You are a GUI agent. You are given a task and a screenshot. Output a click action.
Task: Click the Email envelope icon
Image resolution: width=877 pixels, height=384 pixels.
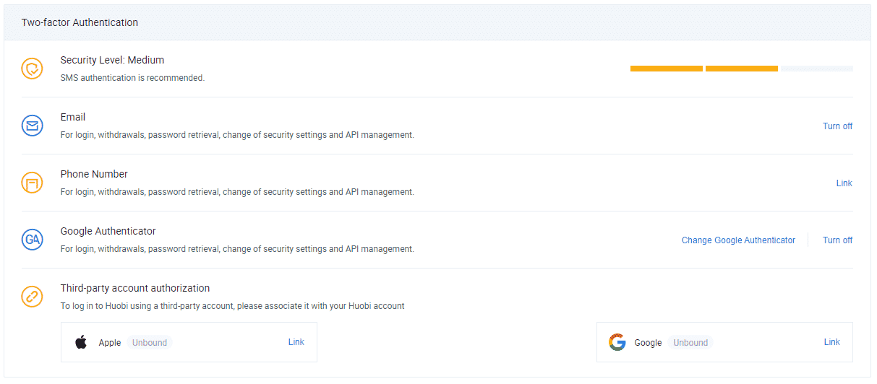click(x=33, y=126)
